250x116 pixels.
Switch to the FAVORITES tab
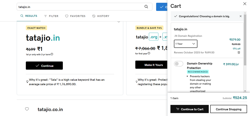coord(75,16)
